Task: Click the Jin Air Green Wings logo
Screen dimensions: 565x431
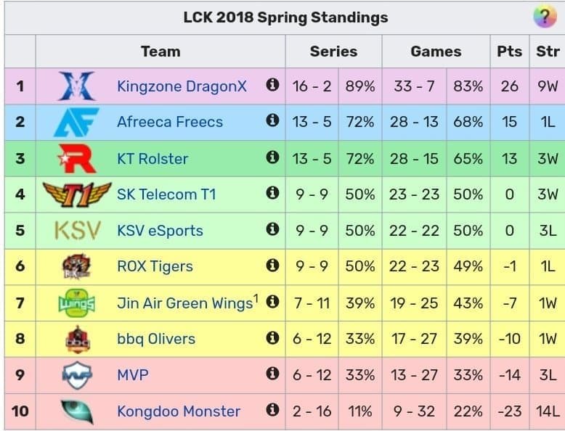Action: [x=77, y=303]
